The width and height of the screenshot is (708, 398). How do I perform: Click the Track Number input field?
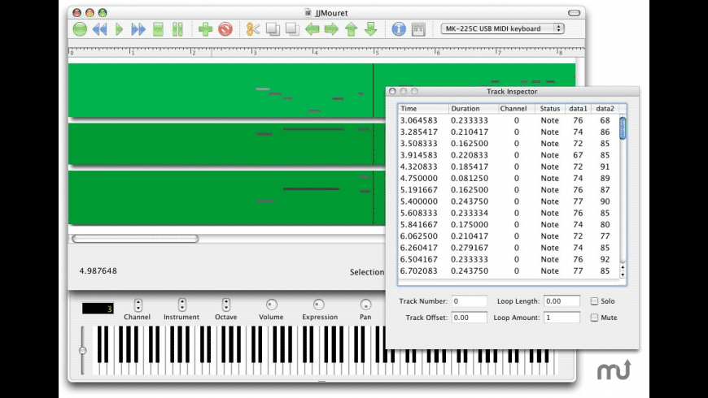tap(469, 301)
